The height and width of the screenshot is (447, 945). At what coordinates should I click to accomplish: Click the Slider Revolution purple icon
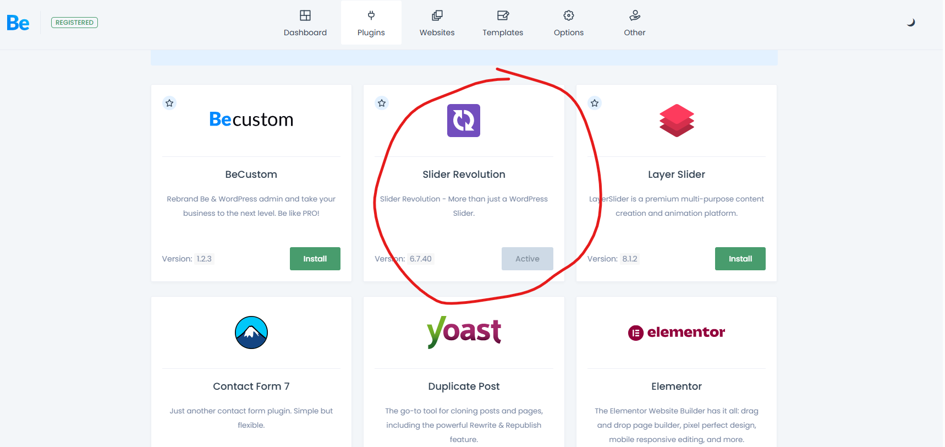tap(463, 121)
